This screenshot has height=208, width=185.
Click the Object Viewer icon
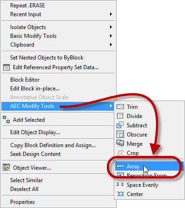pyautogui.click(x=6, y=167)
